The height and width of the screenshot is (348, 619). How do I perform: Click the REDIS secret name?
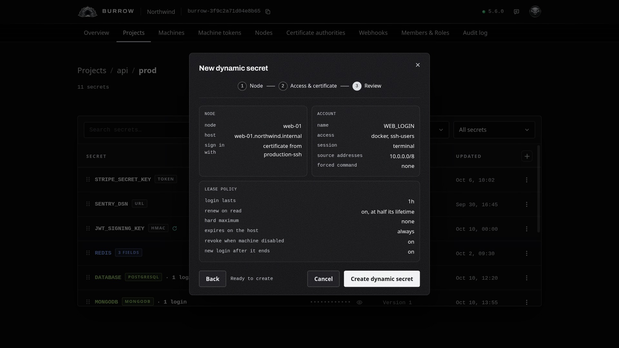[x=103, y=253]
